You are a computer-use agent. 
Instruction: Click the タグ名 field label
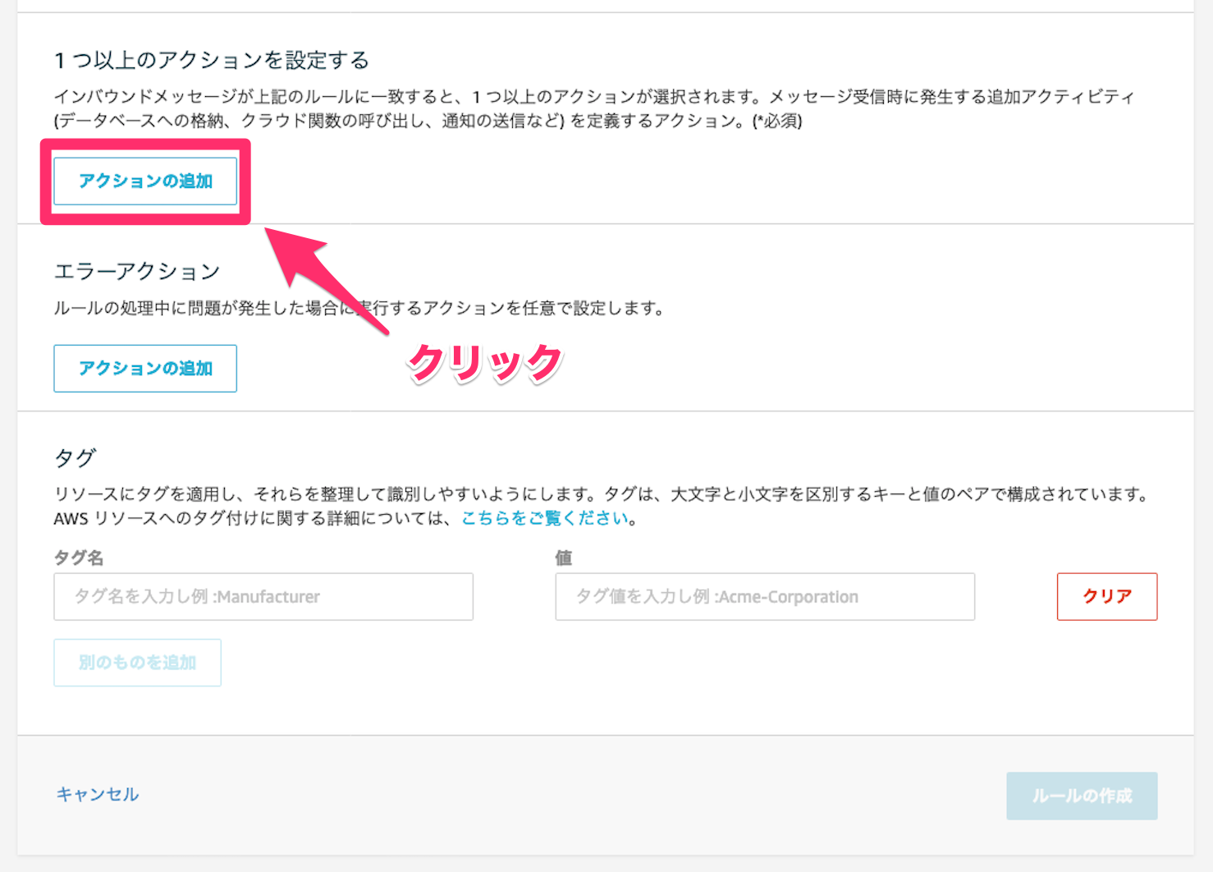[79, 558]
